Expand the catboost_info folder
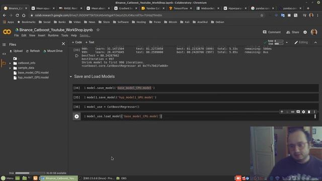 (10, 63)
